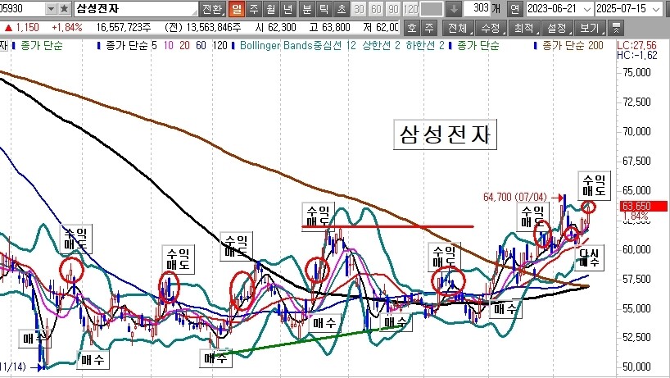670x378 pixels.
Task: Click the 75,000 price axis label
Action: point(636,72)
